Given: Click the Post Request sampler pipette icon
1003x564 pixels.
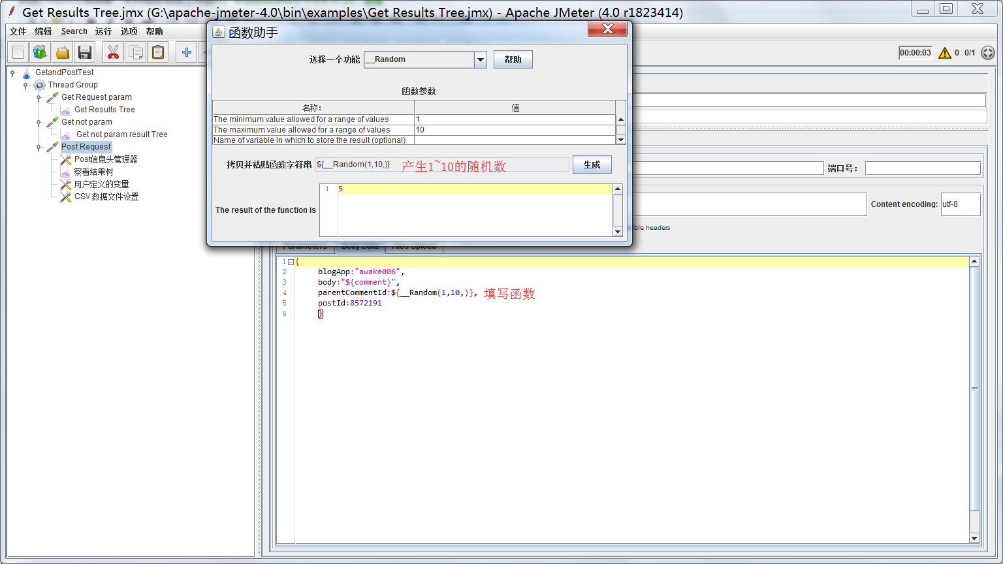Looking at the screenshot, I should [53, 147].
